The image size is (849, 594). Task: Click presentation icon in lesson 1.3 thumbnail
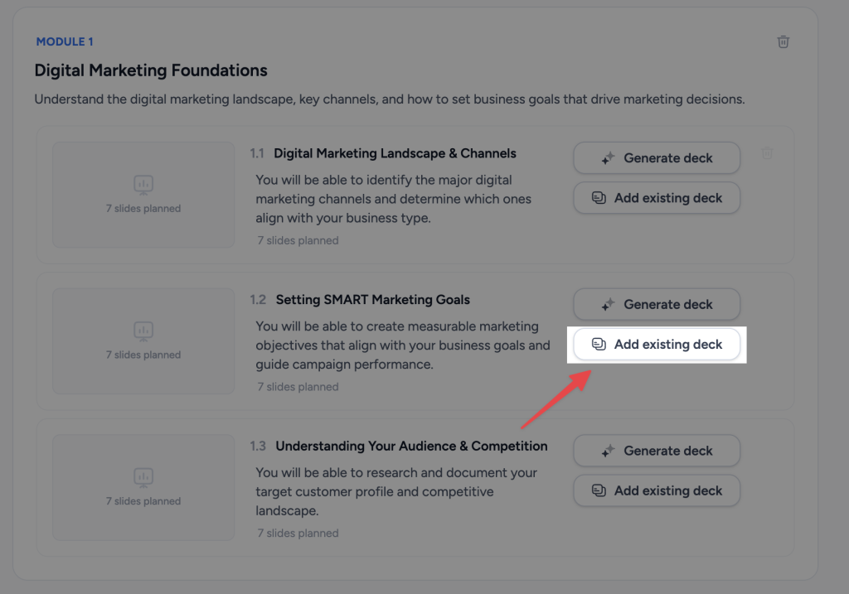[143, 478]
